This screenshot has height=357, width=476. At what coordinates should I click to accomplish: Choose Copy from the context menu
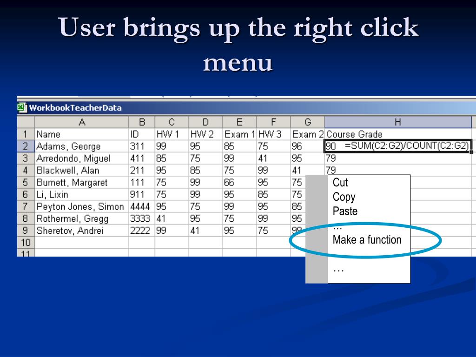(344, 197)
